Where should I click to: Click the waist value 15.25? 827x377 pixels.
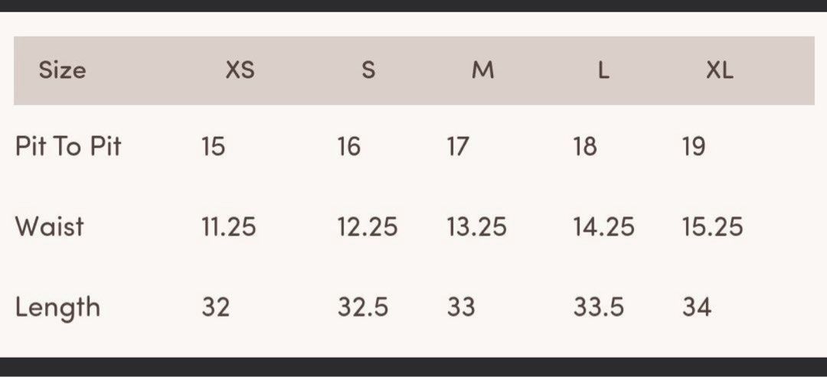[x=712, y=227]
